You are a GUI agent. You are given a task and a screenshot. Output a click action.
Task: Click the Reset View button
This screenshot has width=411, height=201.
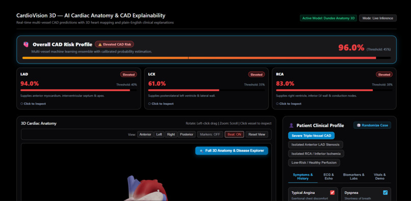click(257, 134)
